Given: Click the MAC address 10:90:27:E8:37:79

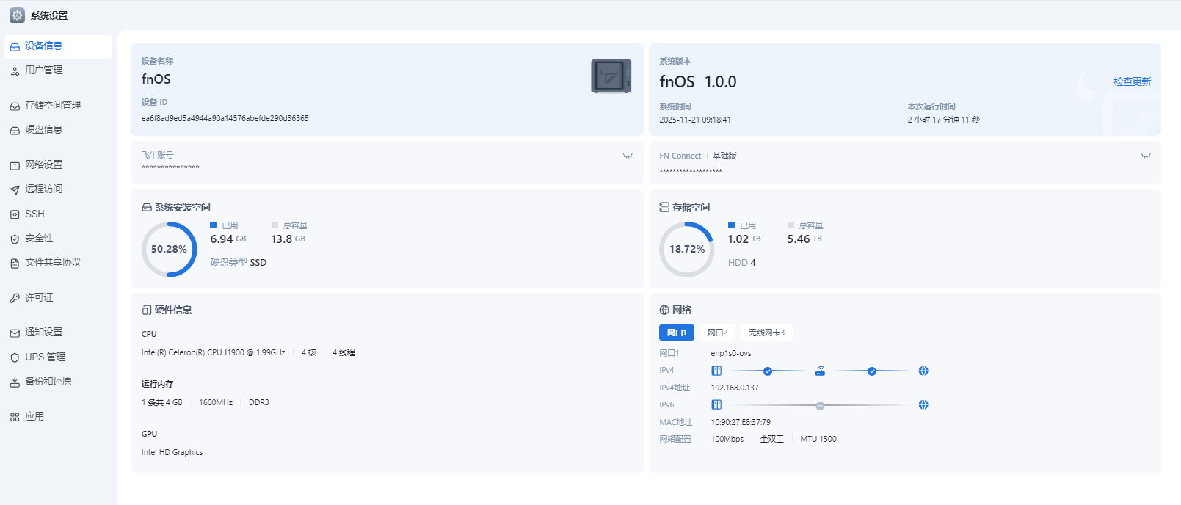Looking at the screenshot, I should (741, 422).
